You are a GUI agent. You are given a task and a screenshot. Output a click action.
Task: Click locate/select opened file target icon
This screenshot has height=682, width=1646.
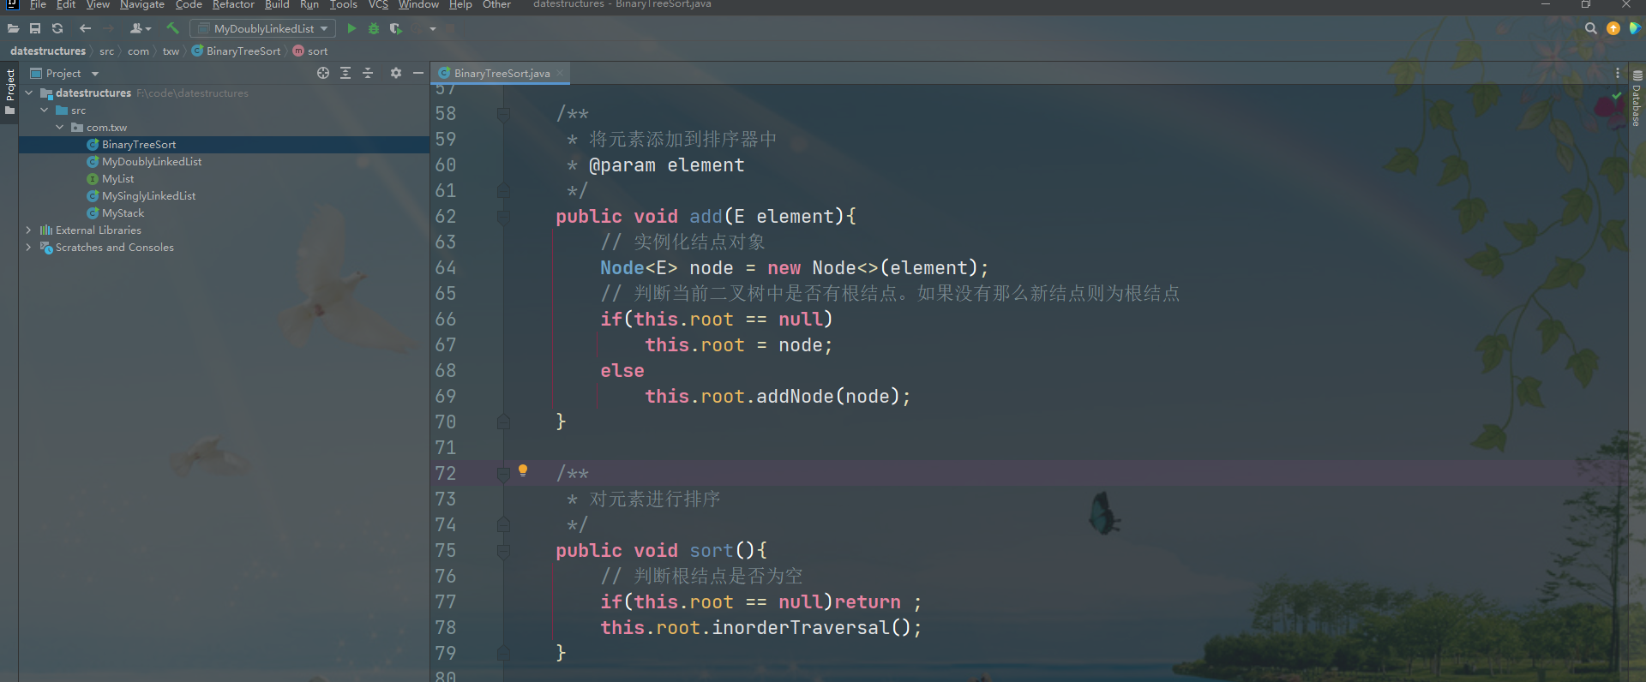point(323,73)
